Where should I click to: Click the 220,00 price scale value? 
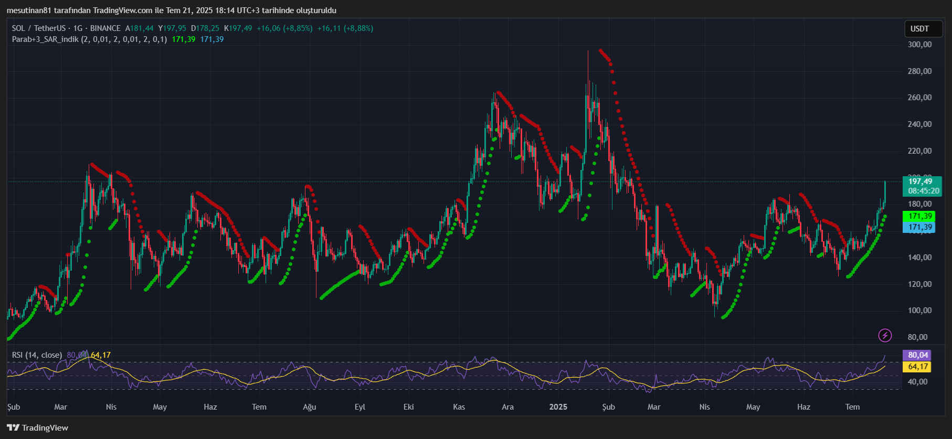[x=919, y=151]
